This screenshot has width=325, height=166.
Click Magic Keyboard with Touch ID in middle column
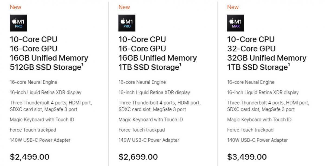[x=151, y=120]
